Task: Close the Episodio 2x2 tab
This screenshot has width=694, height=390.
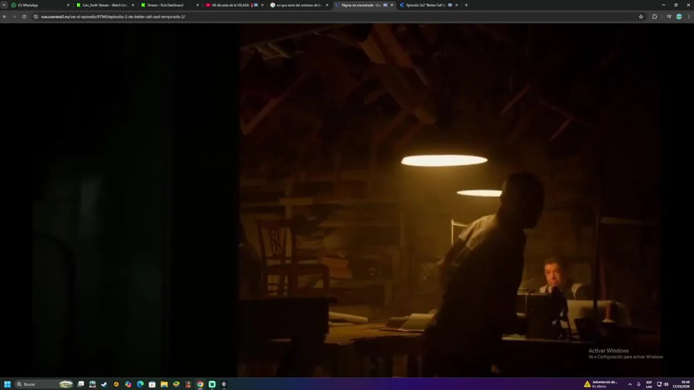Action: click(457, 5)
